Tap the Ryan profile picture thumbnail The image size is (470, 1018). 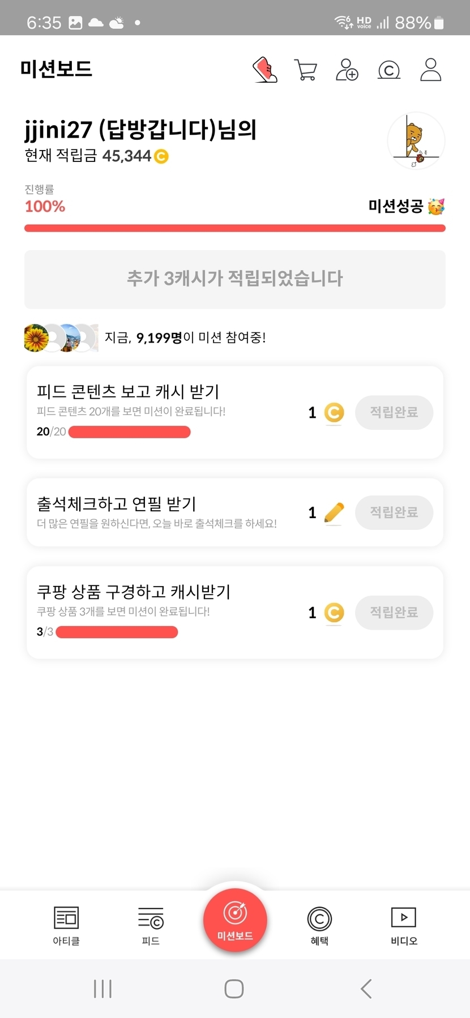[416, 141]
